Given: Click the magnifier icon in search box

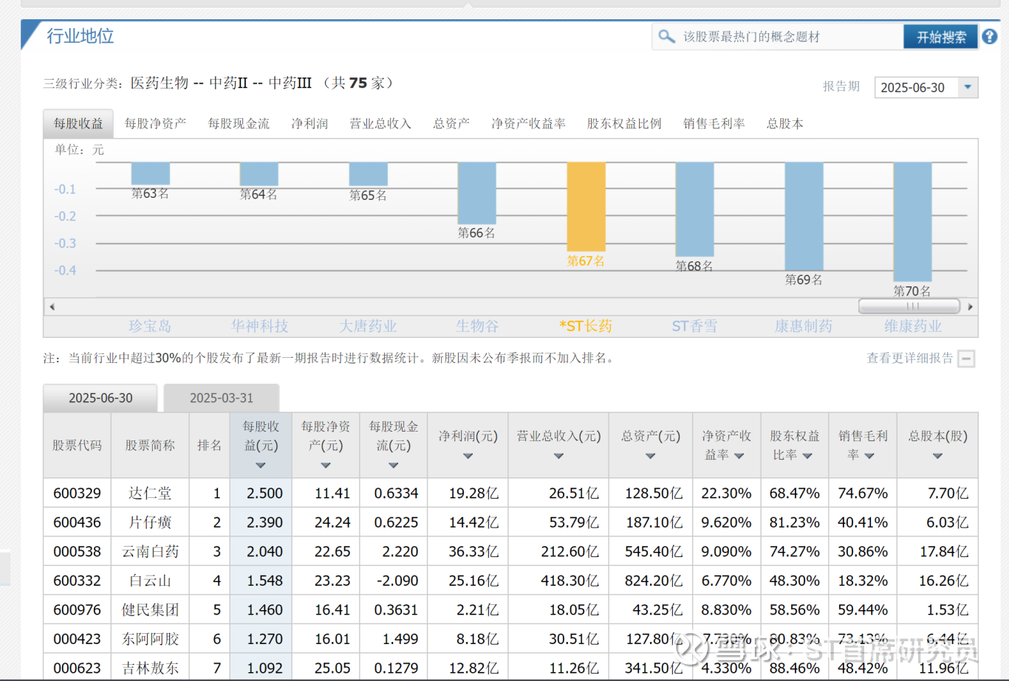Looking at the screenshot, I should point(666,36).
